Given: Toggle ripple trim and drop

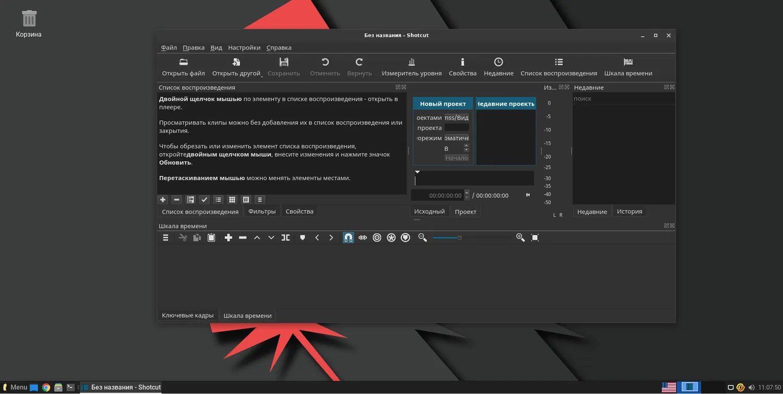Looking at the screenshot, I should [377, 237].
